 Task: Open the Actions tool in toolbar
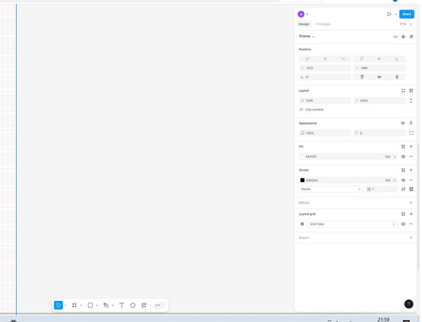(143, 305)
